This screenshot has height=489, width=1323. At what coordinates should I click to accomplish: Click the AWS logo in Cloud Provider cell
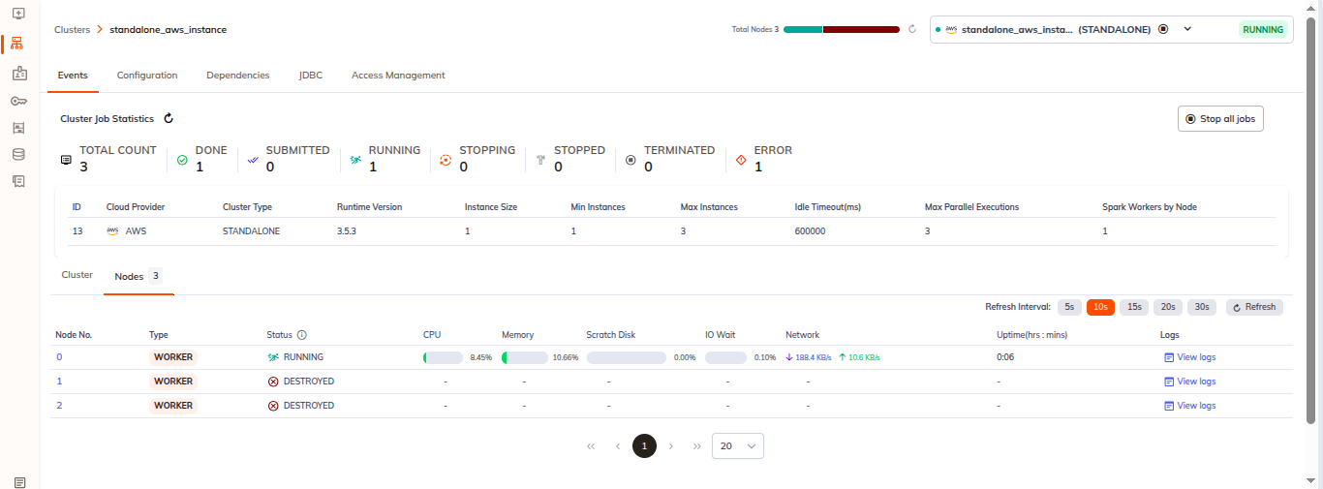pos(112,231)
